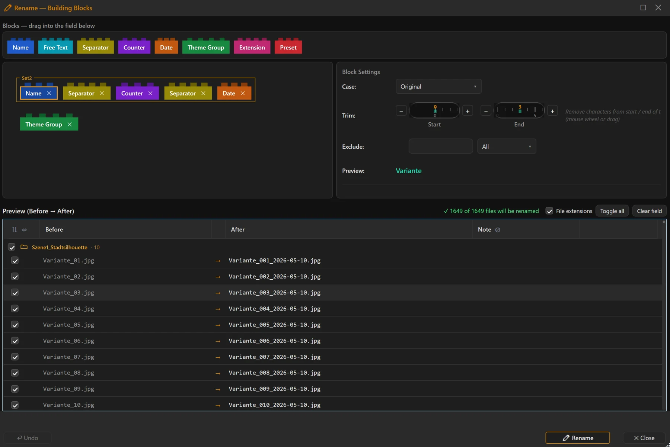
Task: Click the Szene1_Stadtsilhouette folder icon
Action: [x=24, y=247]
